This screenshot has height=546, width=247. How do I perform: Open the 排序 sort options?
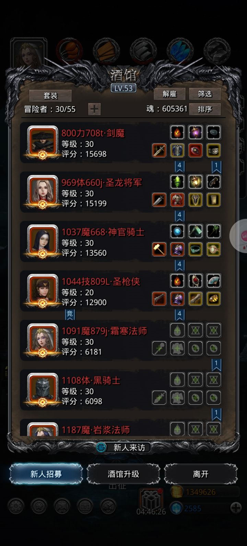(204, 109)
